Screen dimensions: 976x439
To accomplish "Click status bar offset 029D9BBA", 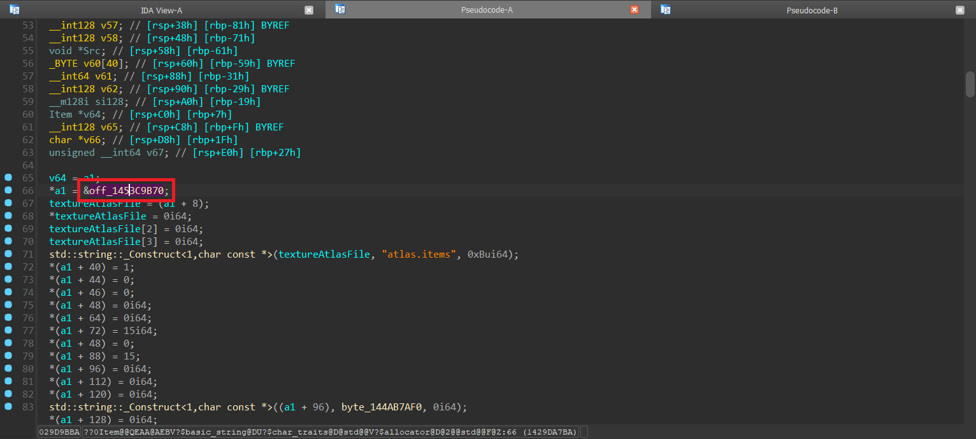I will 59,432.
